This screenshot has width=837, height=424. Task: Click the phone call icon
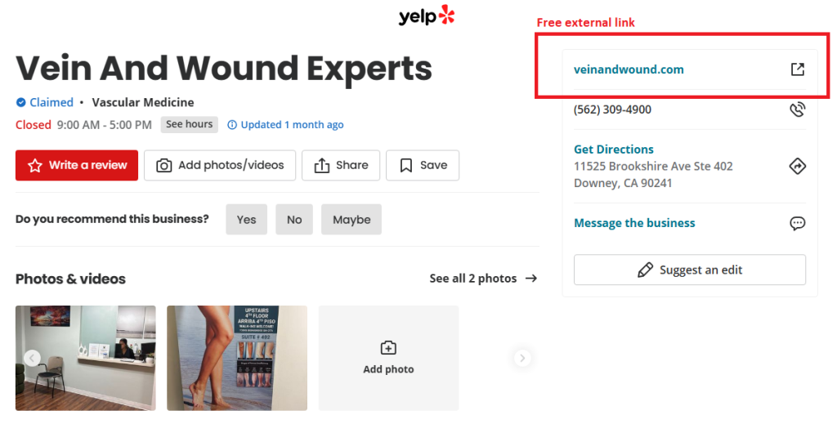[x=798, y=109]
